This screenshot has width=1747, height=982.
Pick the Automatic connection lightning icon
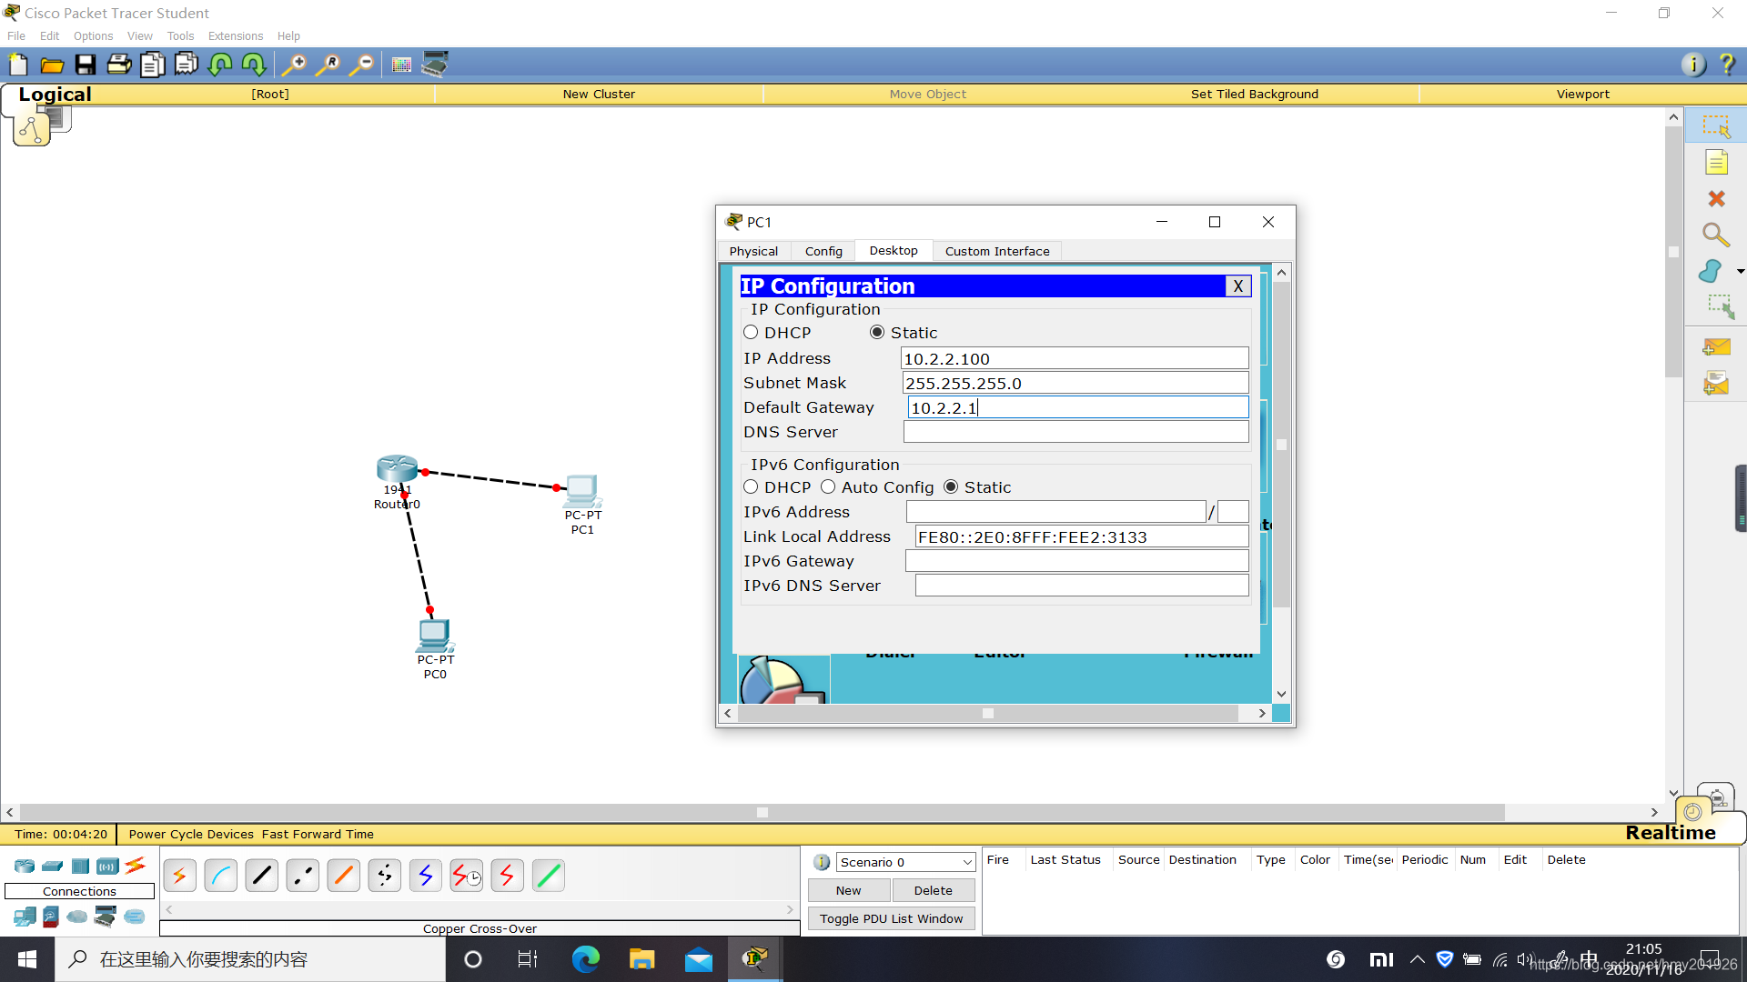(180, 876)
